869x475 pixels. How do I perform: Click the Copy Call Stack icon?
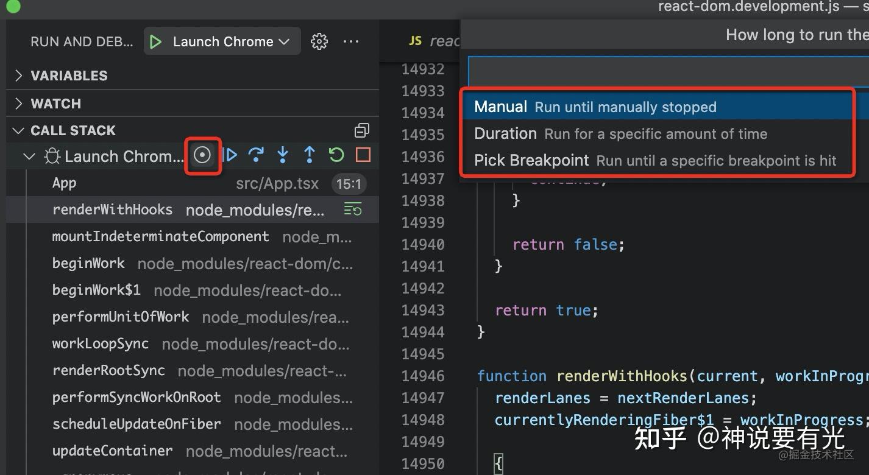pos(362,130)
